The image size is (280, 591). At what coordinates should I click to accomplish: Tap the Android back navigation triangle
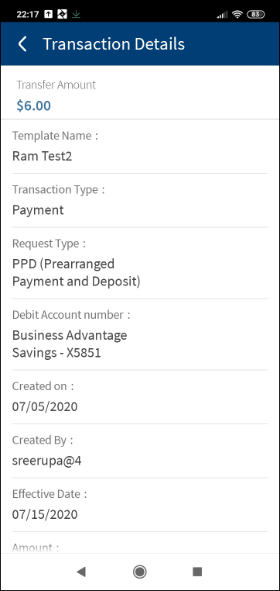[x=81, y=572]
